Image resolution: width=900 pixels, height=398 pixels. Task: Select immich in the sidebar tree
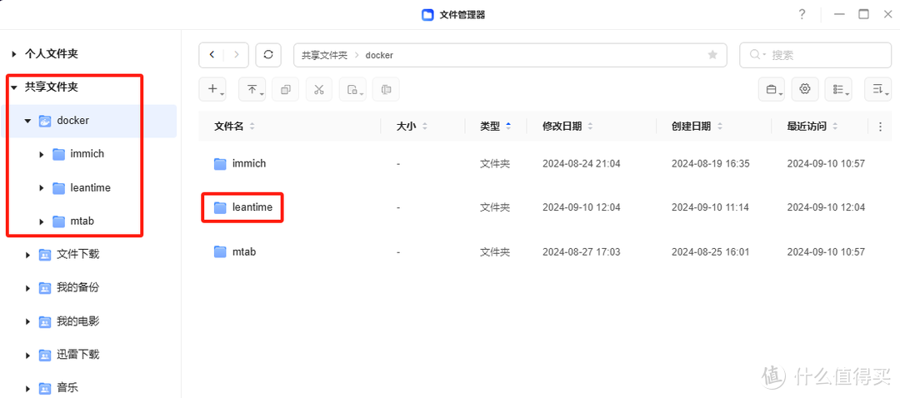tap(87, 154)
